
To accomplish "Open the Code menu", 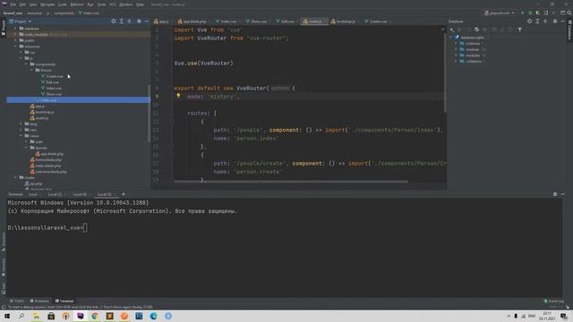I will pos(63,4).
